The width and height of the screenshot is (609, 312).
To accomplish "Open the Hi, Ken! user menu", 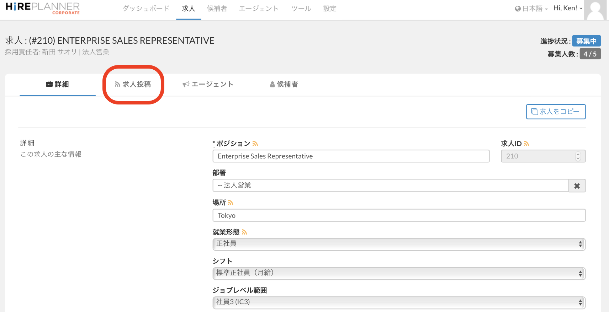I will coord(567,8).
